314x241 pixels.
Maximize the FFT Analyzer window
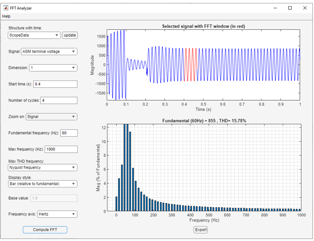290,8
